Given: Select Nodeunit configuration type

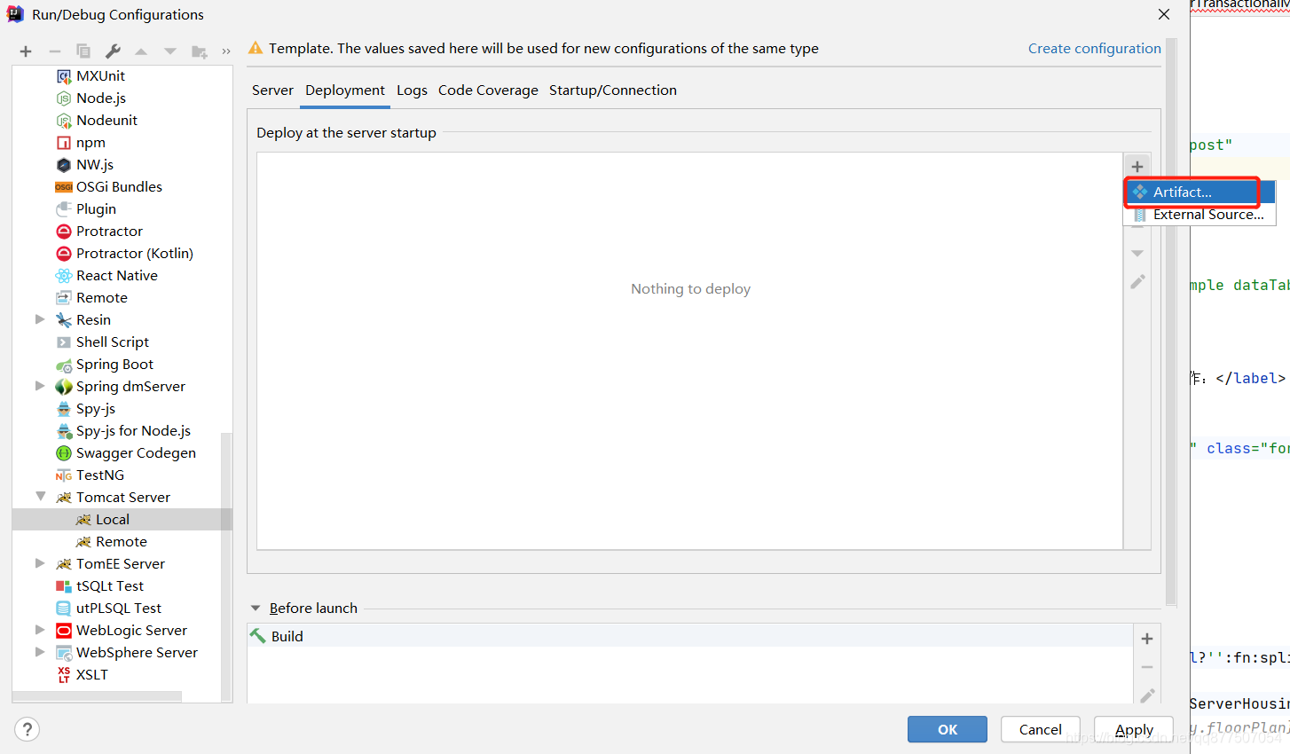Looking at the screenshot, I should point(106,121).
